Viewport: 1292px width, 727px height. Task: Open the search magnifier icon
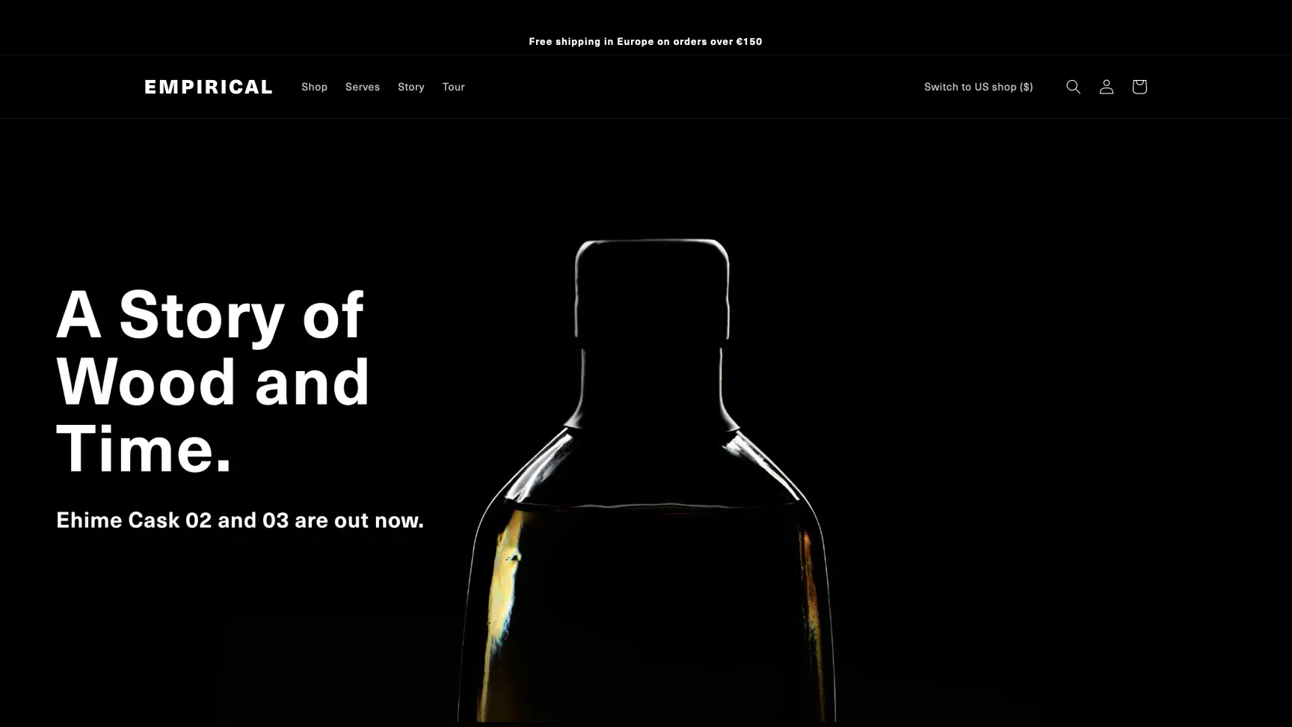1073,87
